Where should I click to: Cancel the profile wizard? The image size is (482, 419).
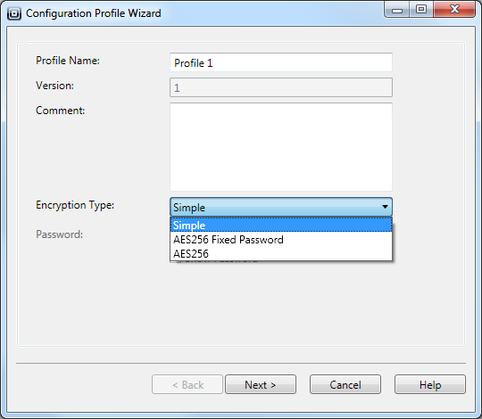[345, 384]
